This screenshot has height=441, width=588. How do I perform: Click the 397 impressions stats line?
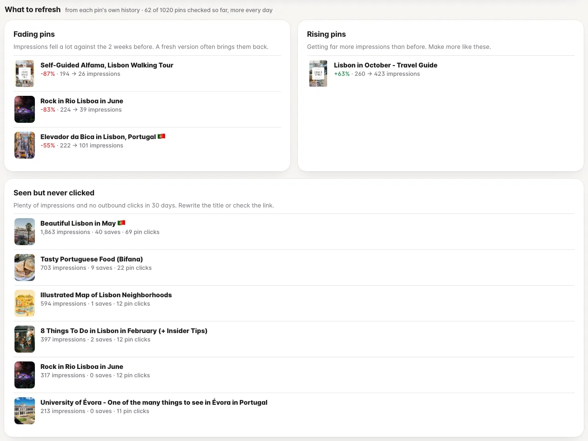click(x=95, y=340)
